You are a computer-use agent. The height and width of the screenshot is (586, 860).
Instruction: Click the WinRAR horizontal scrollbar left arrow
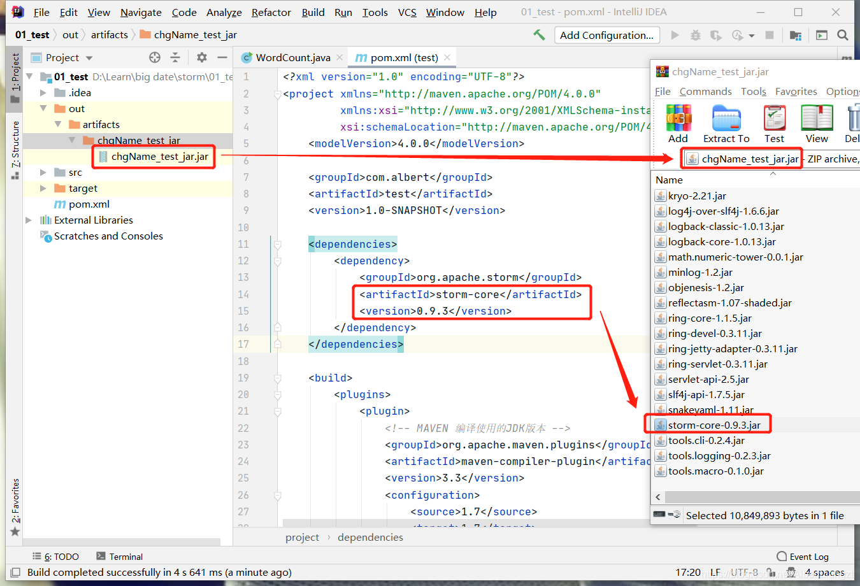[658, 497]
